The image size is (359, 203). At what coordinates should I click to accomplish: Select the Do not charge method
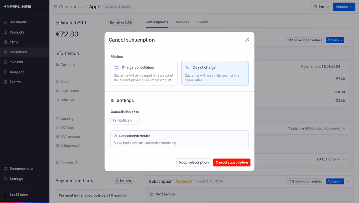[x=215, y=73]
